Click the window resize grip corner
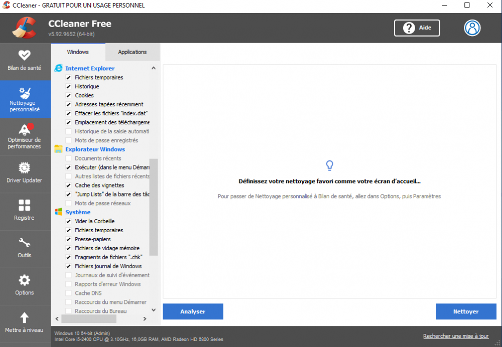502x347 pixels. click(497, 343)
